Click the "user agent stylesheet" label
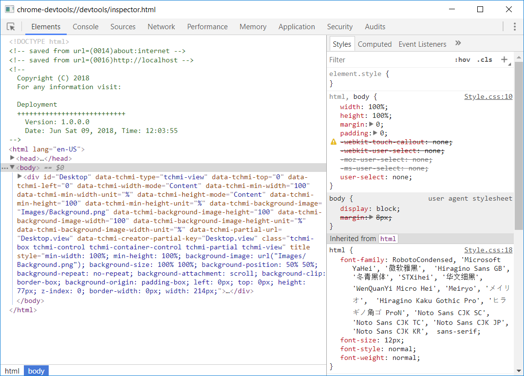The width and height of the screenshot is (524, 376). [x=470, y=199]
